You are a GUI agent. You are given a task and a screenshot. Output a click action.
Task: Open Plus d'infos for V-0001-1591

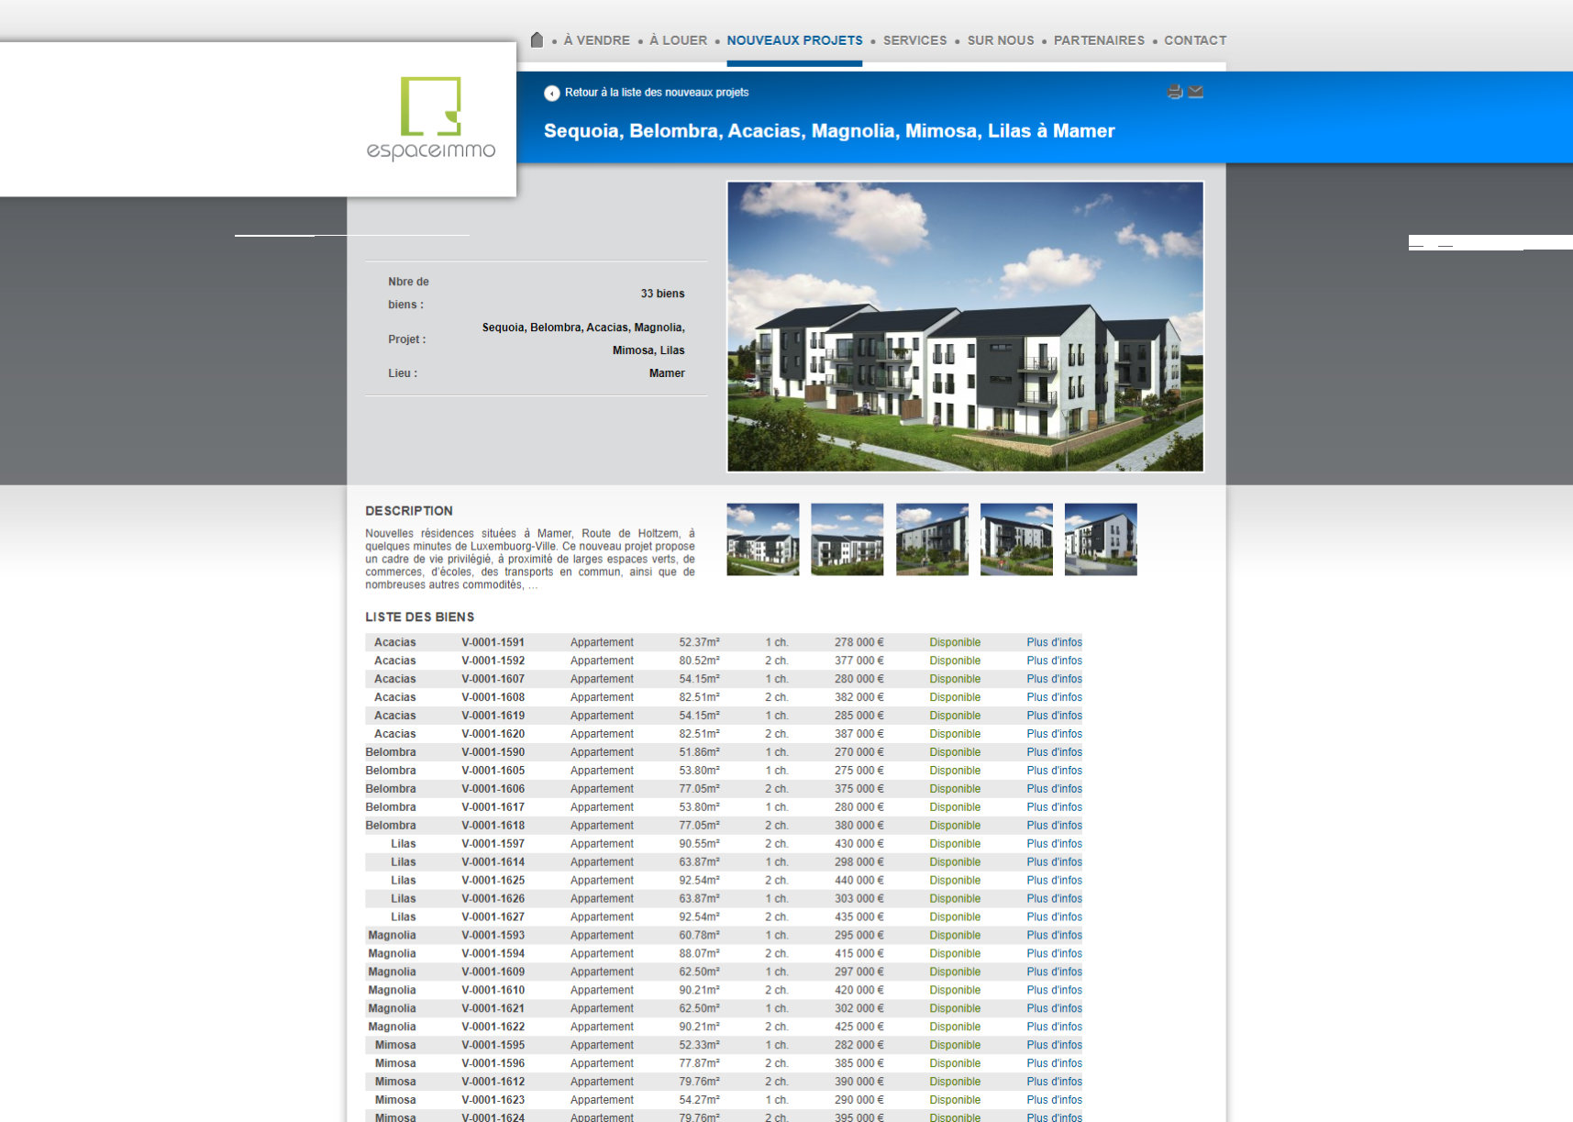[x=1054, y=642]
